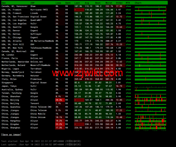The height and width of the screenshot is (147, 176).
Task: Open latency chart for Nuland WeservIT row
Action: [x=150, y=65]
